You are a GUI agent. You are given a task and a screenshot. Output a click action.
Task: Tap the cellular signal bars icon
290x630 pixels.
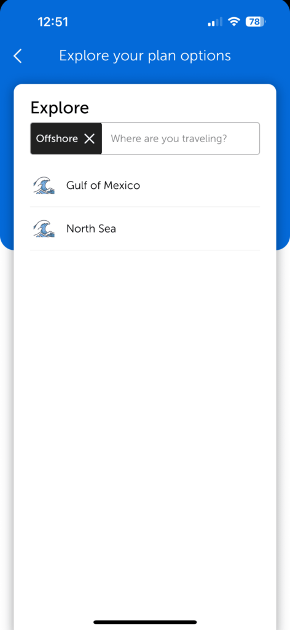[x=215, y=22]
